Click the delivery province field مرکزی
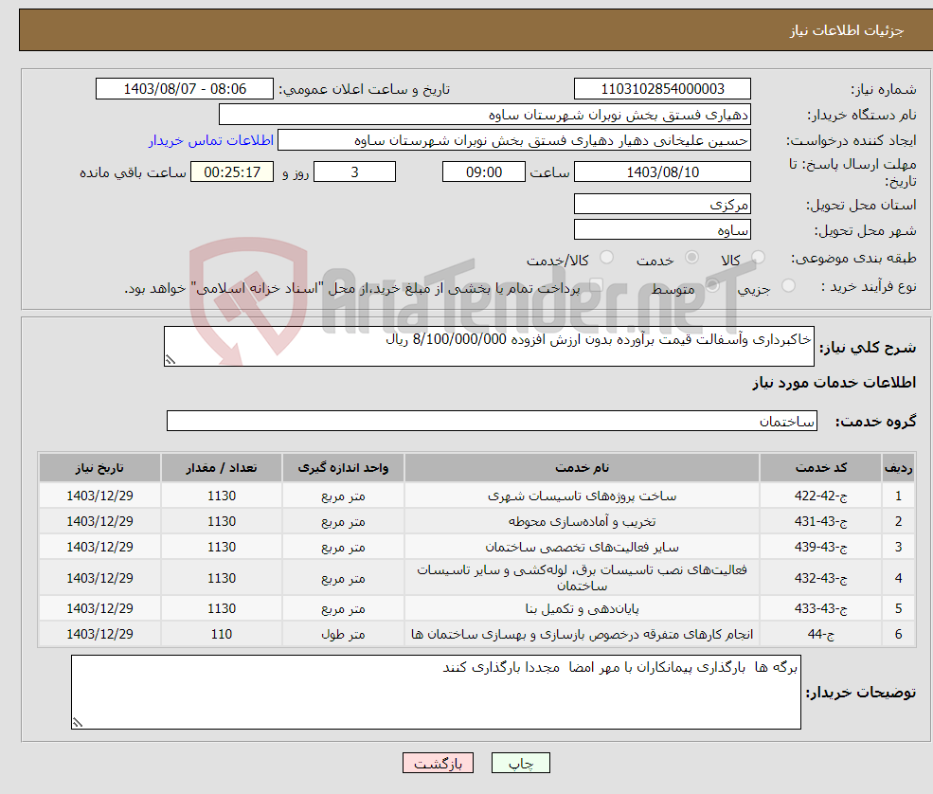This screenshot has width=933, height=794. [662, 204]
